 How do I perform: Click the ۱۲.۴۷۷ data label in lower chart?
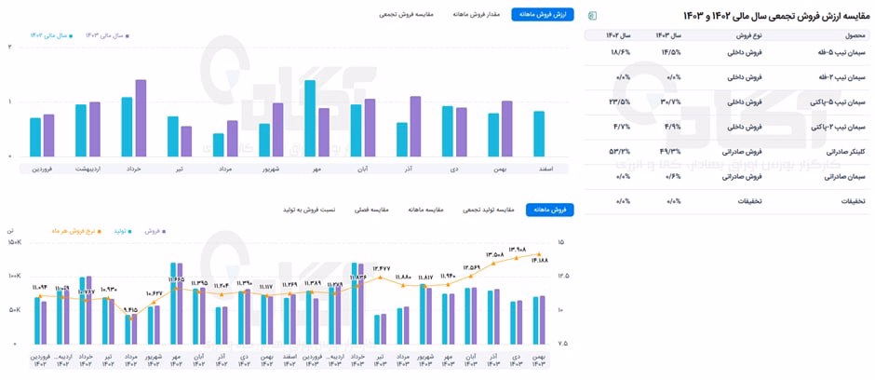click(381, 267)
